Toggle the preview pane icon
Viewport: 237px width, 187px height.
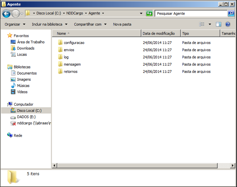[x=219, y=24]
